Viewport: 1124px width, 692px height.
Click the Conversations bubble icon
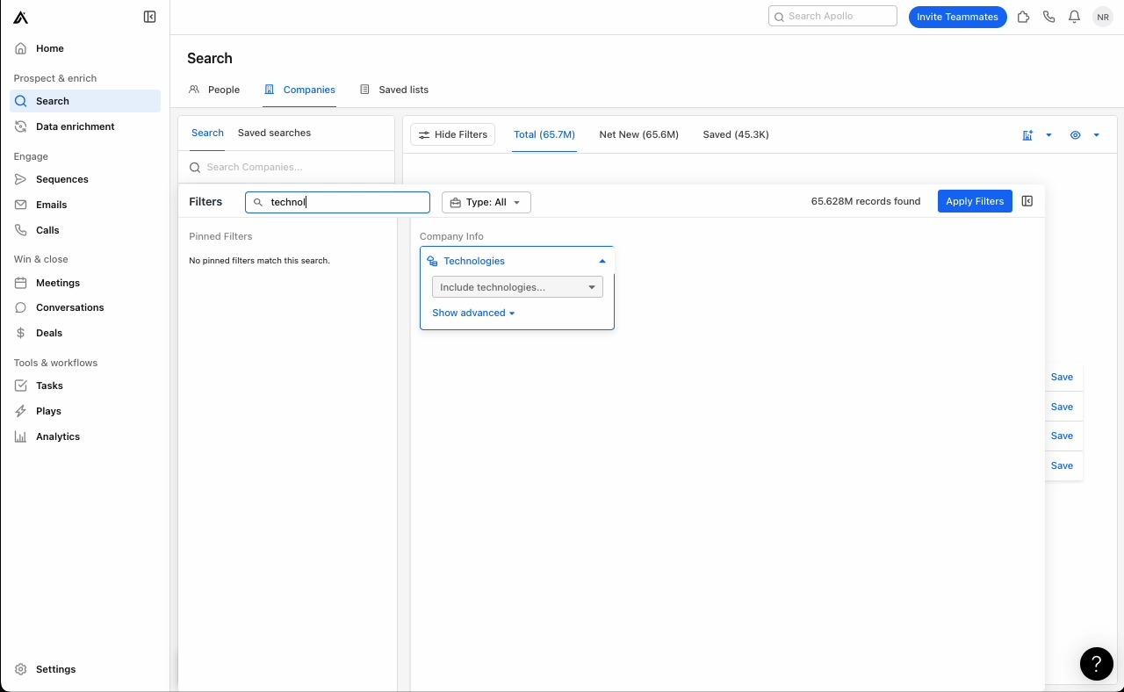tap(21, 307)
